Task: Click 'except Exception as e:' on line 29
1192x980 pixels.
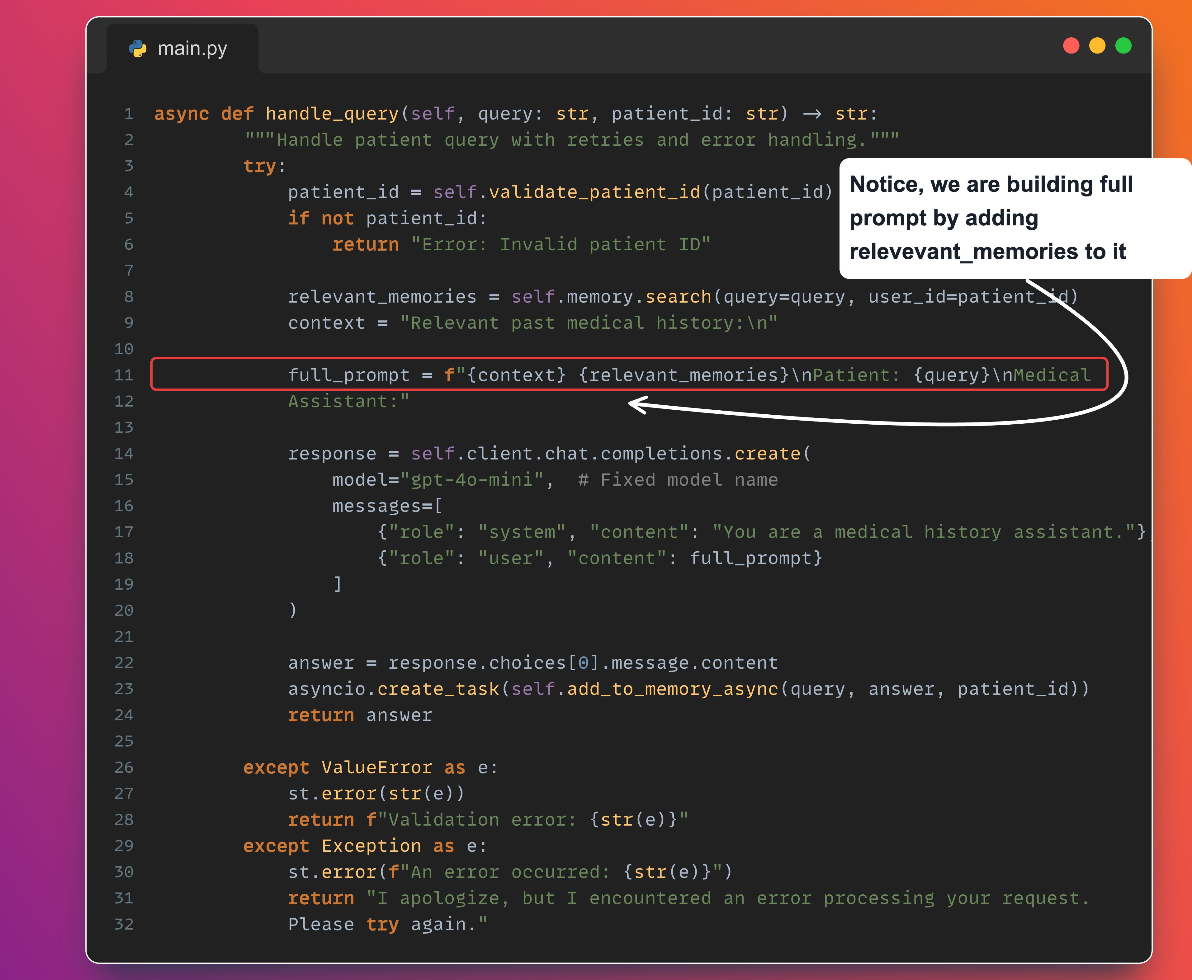Action: click(x=365, y=846)
